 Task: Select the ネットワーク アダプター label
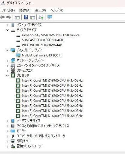pyautogui.click(x=30, y=60)
